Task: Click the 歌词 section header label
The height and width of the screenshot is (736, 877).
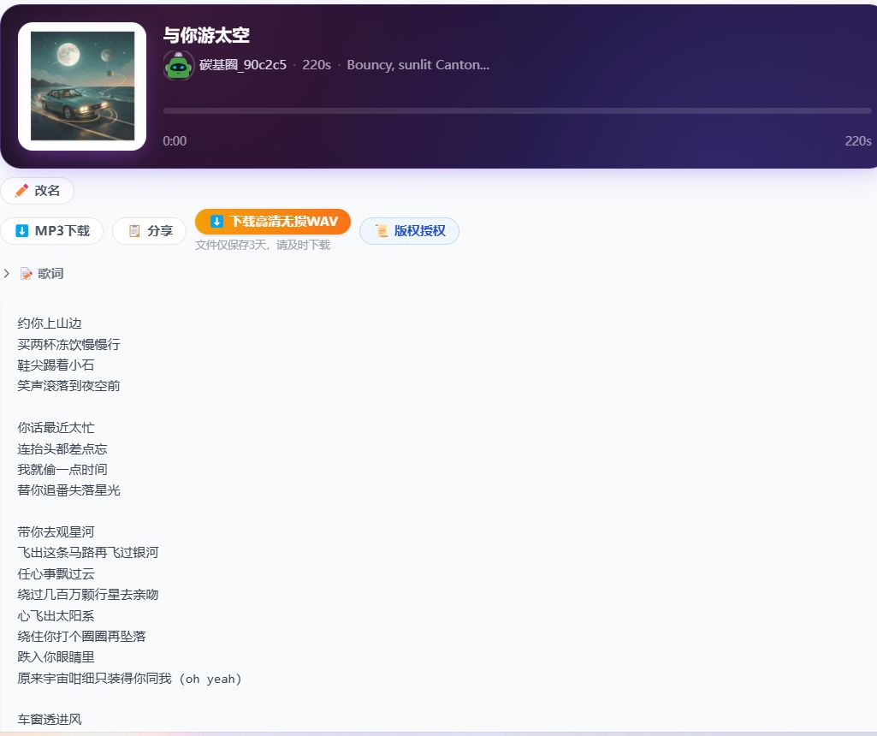Action: tap(50, 274)
